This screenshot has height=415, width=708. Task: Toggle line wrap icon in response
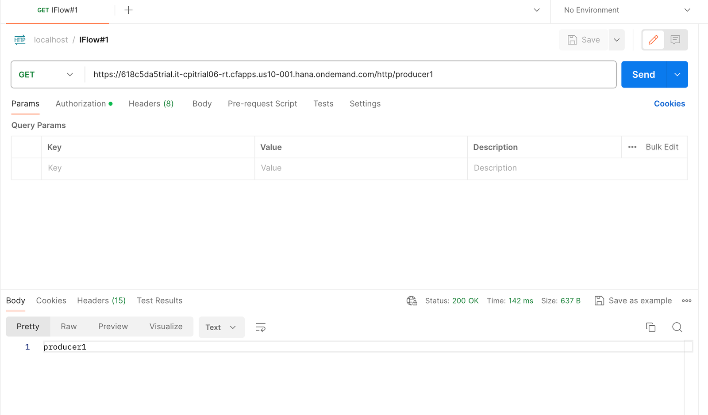pyautogui.click(x=261, y=327)
